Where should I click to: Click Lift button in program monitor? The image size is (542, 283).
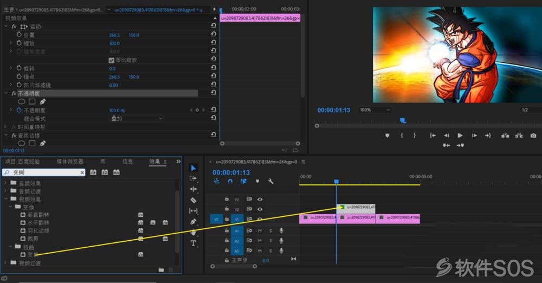click(x=505, y=136)
